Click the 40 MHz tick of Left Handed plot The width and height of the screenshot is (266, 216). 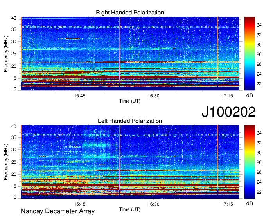point(14,126)
